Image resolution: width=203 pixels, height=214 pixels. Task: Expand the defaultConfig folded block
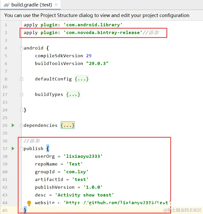[21, 79]
